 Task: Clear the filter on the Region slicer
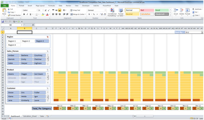coord(48,37)
